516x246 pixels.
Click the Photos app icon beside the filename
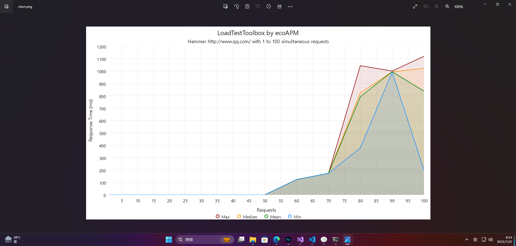[x=6, y=6]
